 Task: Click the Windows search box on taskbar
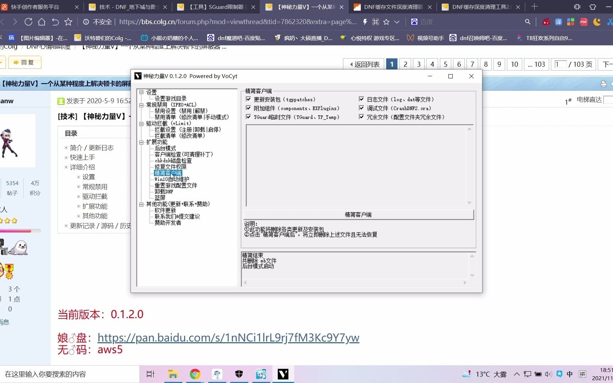[69, 374]
